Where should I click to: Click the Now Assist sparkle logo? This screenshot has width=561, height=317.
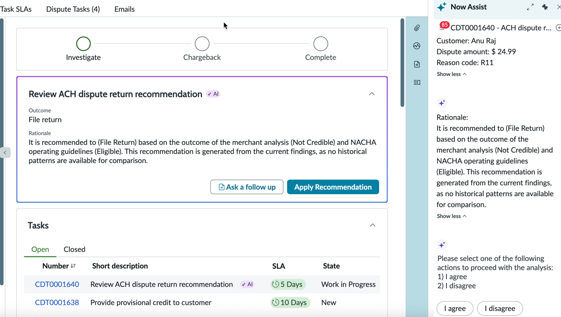[441, 7]
